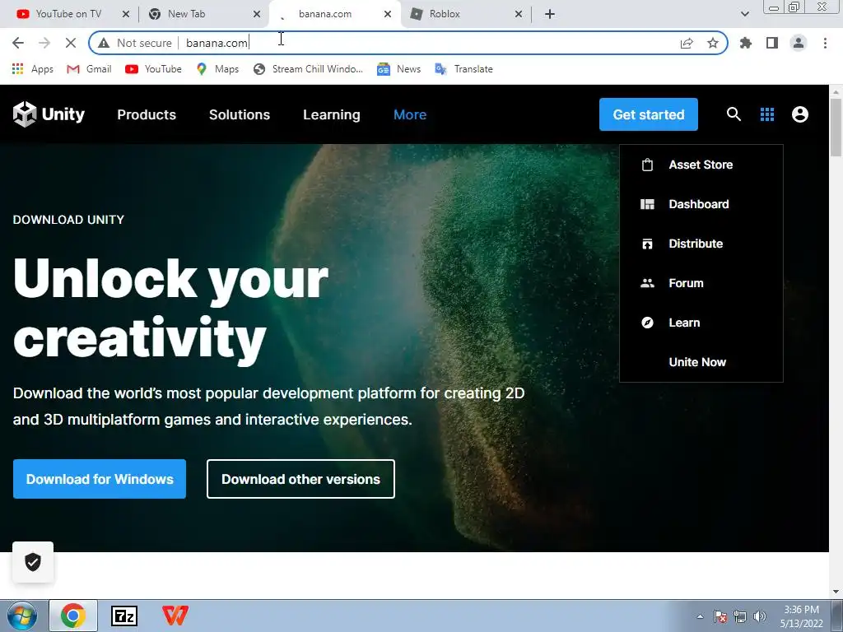Collapse the More menu

pos(410,114)
